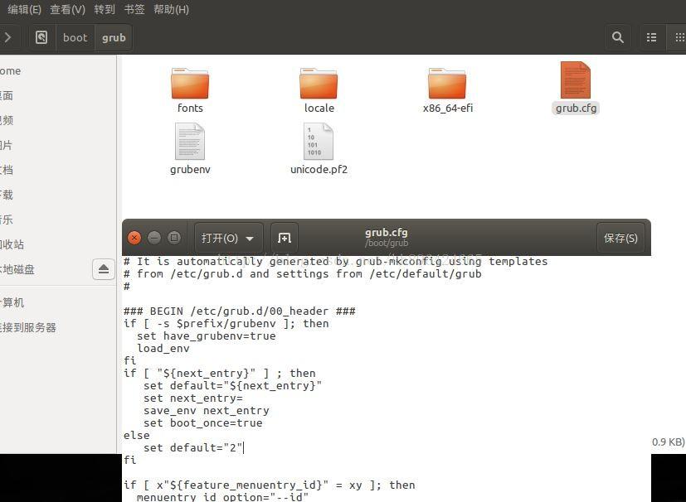Click 保存(S) to save grub.cfg
The image size is (686, 502).
click(x=620, y=238)
